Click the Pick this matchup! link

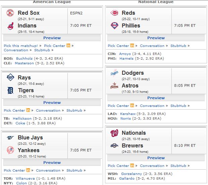(x=21, y=46)
